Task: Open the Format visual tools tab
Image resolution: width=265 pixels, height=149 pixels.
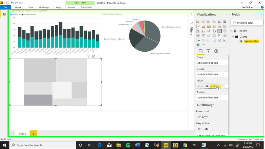Action: coord(72,7)
